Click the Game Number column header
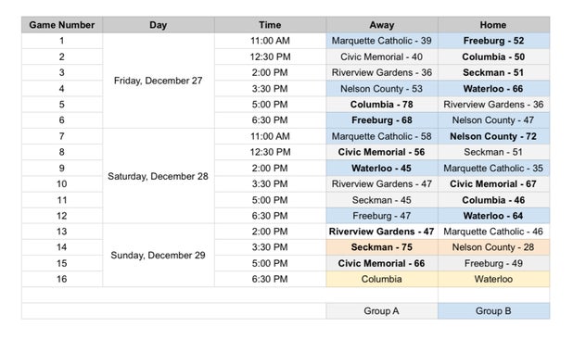This screenshot has height=339, width=573. coord(62,25)
